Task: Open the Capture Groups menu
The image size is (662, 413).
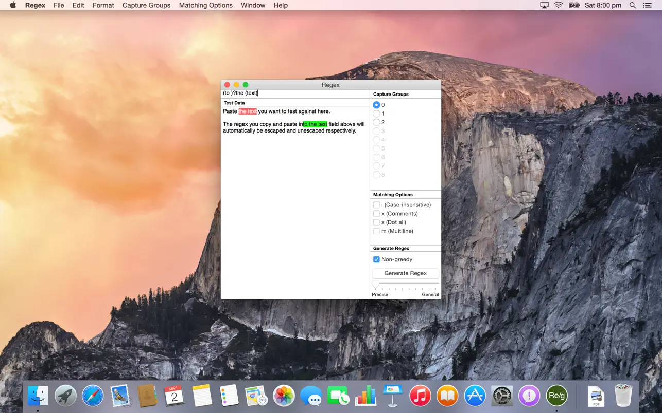Action: [146, 5]
